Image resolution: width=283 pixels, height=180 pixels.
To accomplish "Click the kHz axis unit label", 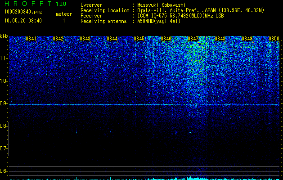I will click(x=4, y=36).
